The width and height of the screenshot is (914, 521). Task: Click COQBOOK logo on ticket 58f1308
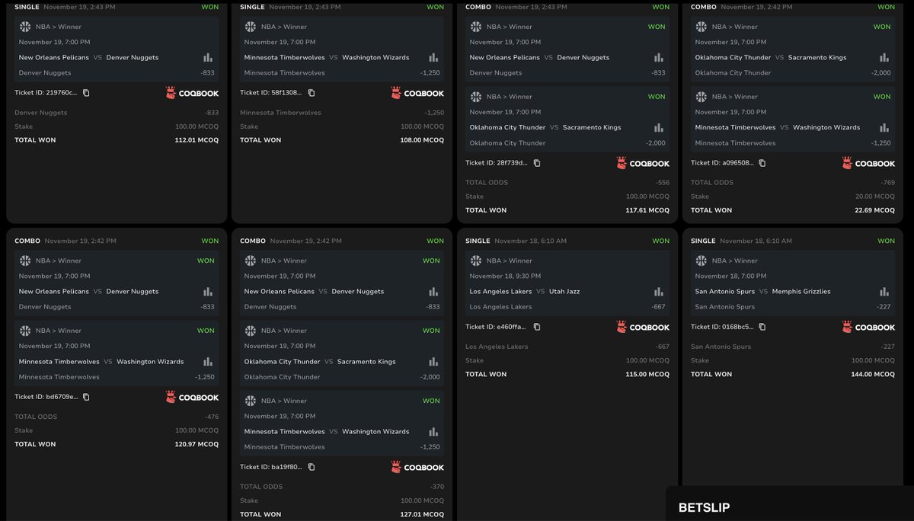[x=417, y=93]
